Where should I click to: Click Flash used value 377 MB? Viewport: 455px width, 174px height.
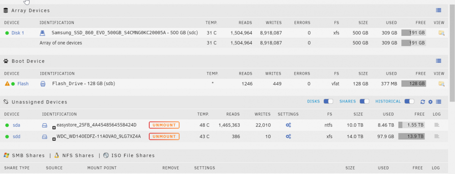389,84
